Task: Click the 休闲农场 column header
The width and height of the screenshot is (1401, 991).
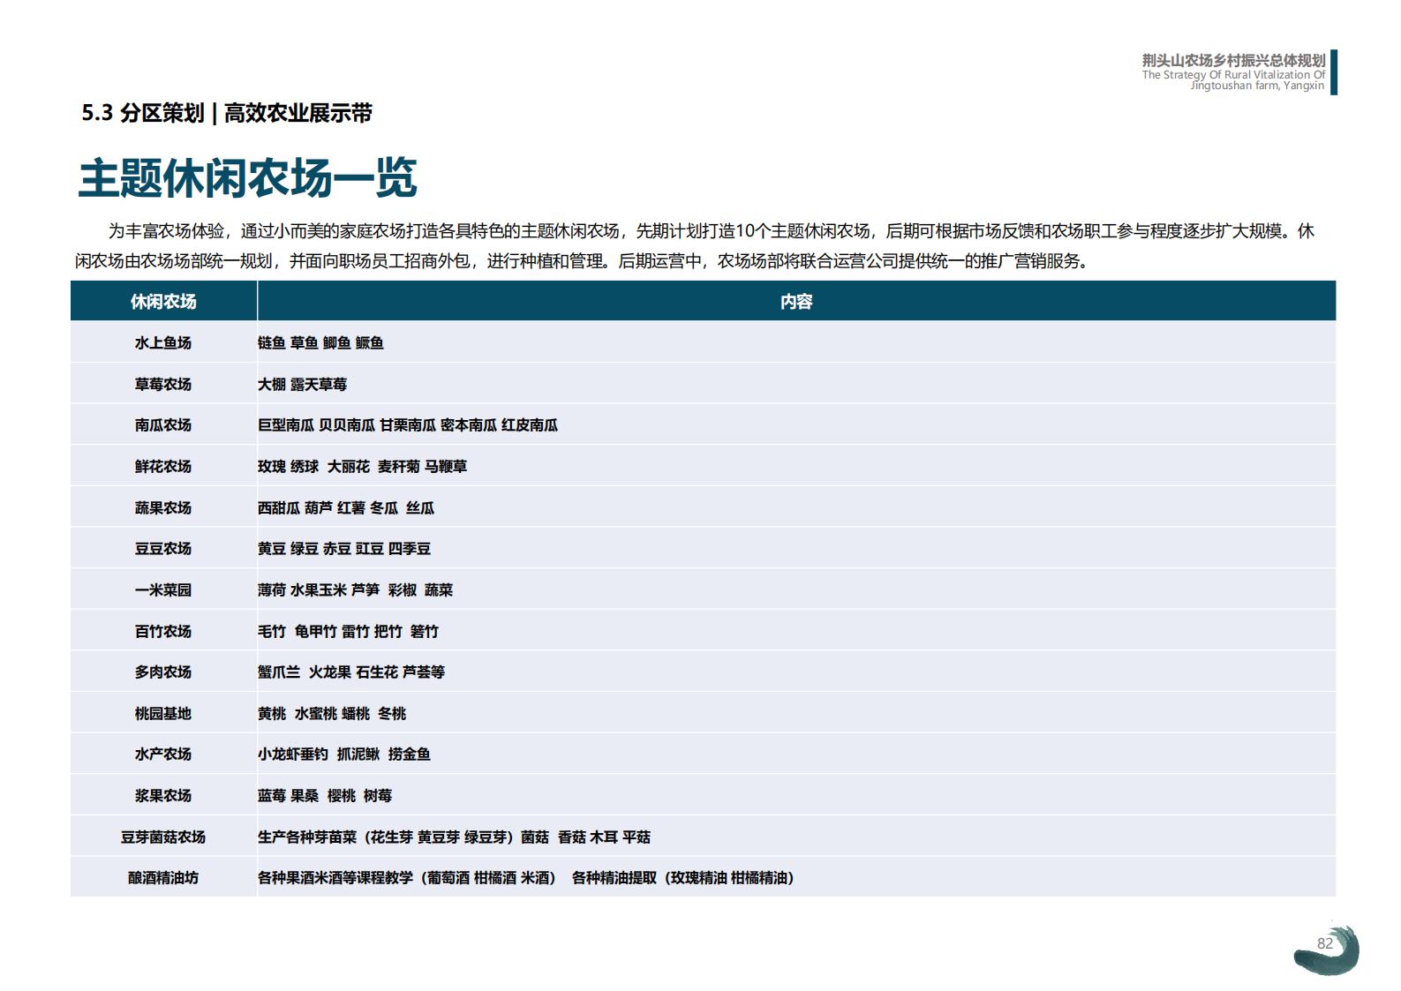Action: (163, 301)
